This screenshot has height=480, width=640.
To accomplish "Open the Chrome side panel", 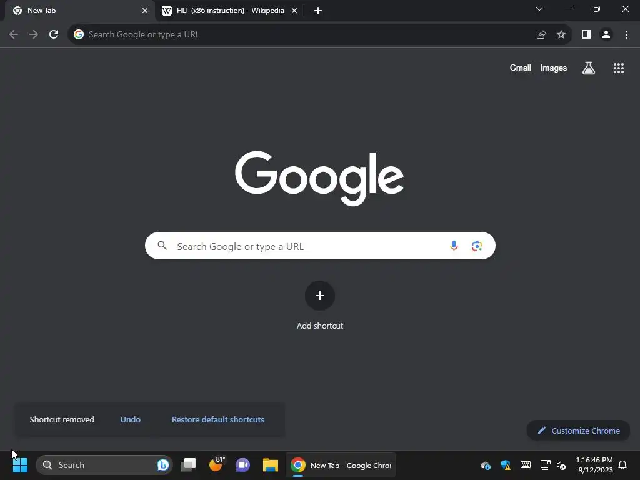I will pos(586,35).
